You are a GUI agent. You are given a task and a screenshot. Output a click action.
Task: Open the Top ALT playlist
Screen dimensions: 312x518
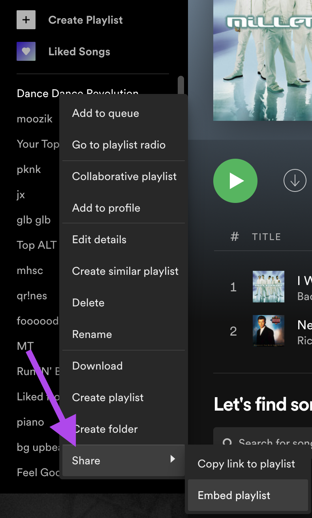(37, 245)
